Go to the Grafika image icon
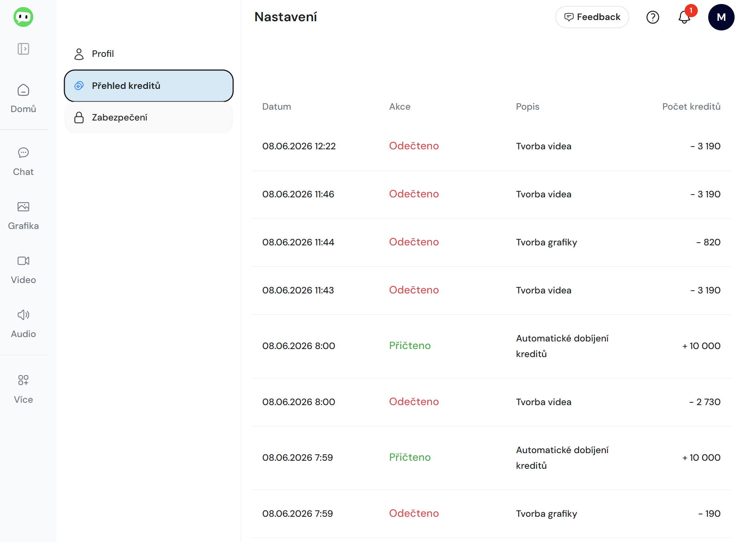Viewport: 737px width, 542px height. tap(23, 207)
